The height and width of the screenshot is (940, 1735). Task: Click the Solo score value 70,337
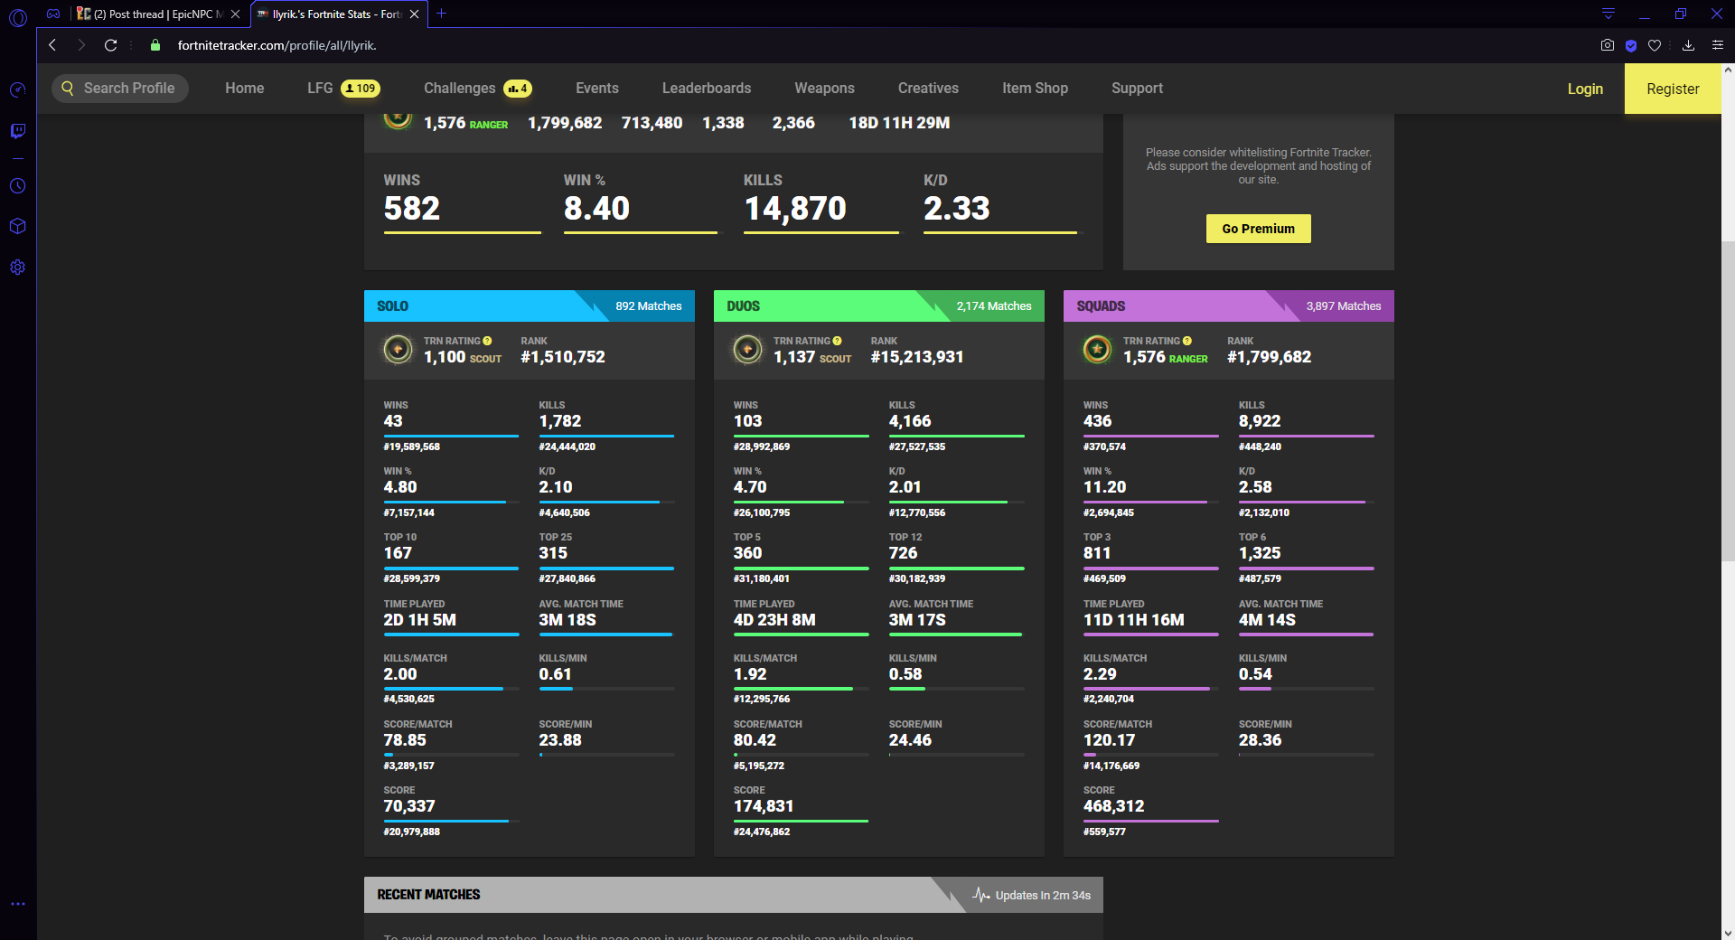click(x=409, y=806)
